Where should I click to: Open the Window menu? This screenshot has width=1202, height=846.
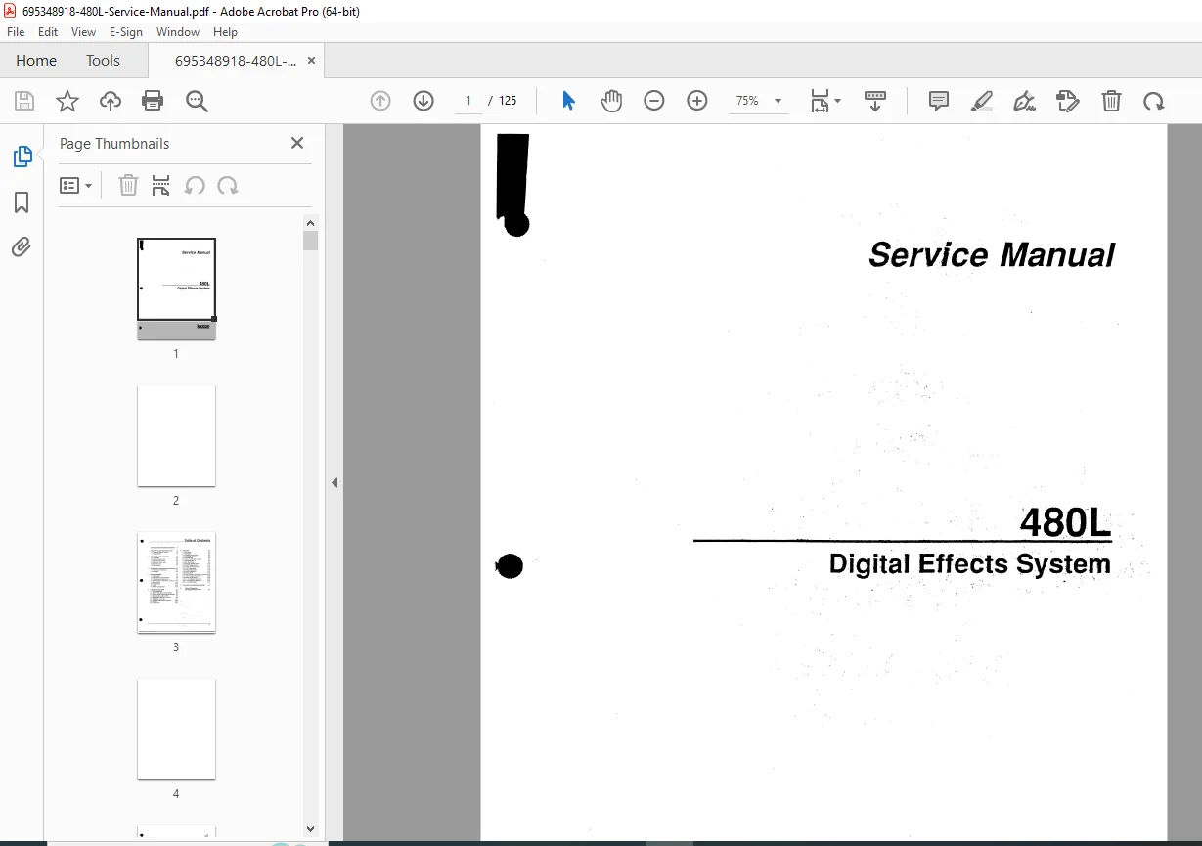[x=178, y=32]
